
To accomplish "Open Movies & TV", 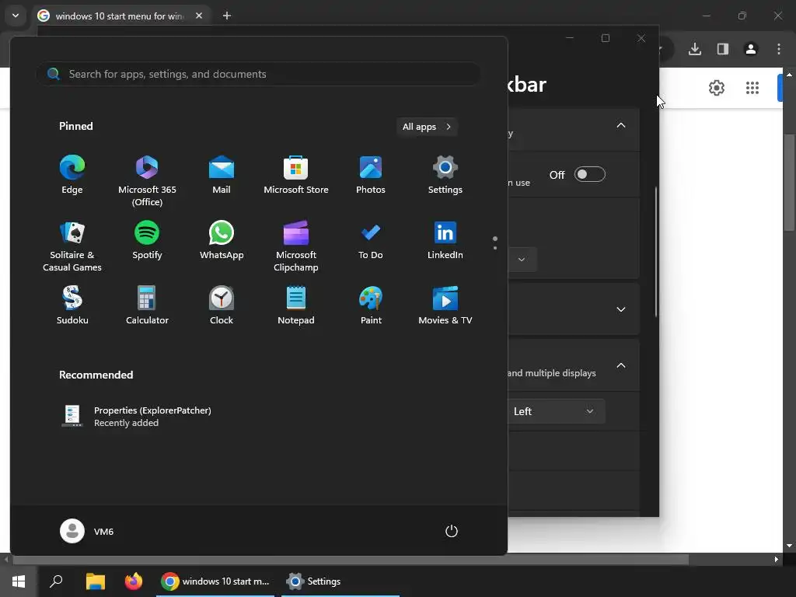I will (x=445, y=305).
